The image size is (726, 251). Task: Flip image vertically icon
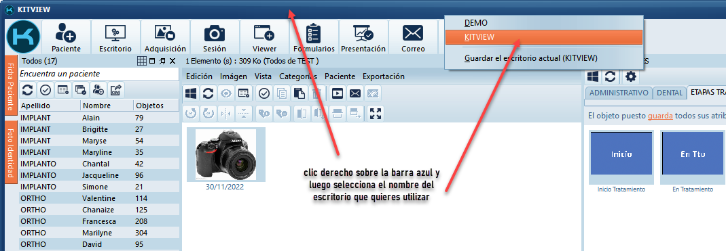click(243, 114)
